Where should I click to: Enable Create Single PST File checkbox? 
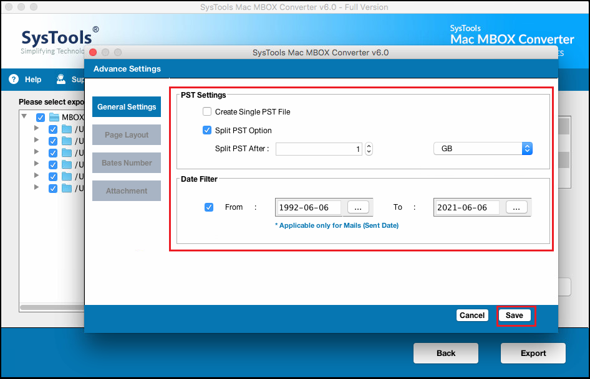coord(207,111)
